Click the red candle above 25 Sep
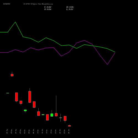 pyautogui.click(x=12, y=75)
